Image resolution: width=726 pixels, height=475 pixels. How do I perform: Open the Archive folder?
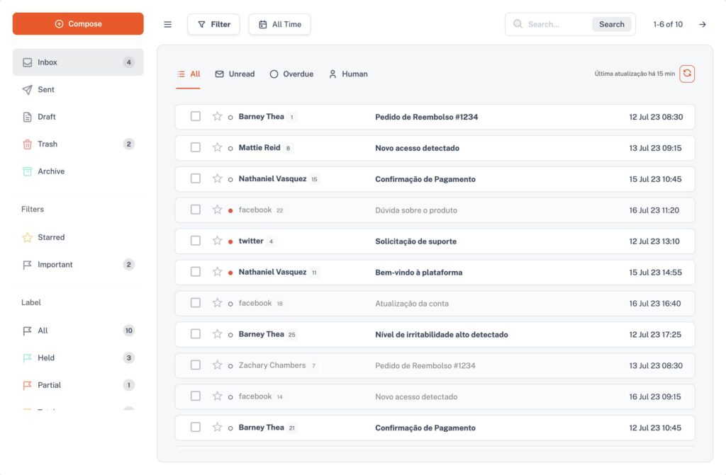[x=50, y=171]
